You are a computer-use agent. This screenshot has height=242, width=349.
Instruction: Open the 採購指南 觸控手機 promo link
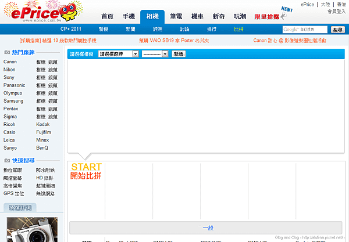pos(58,41)
